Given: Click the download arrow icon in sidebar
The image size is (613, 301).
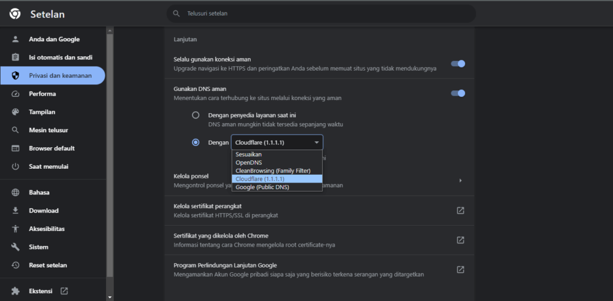Looking at the screenshot, I should pos(15,211).
